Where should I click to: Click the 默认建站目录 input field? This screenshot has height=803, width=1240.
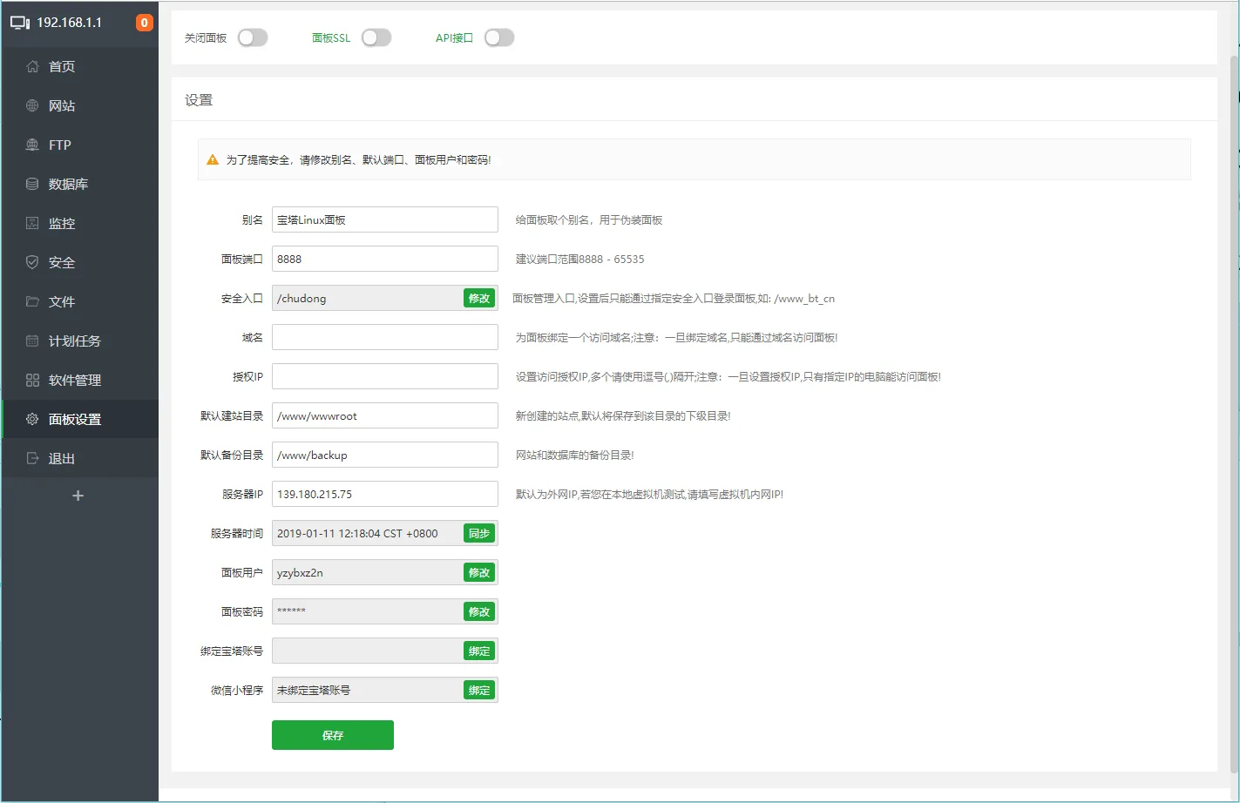tap(385, 415)
